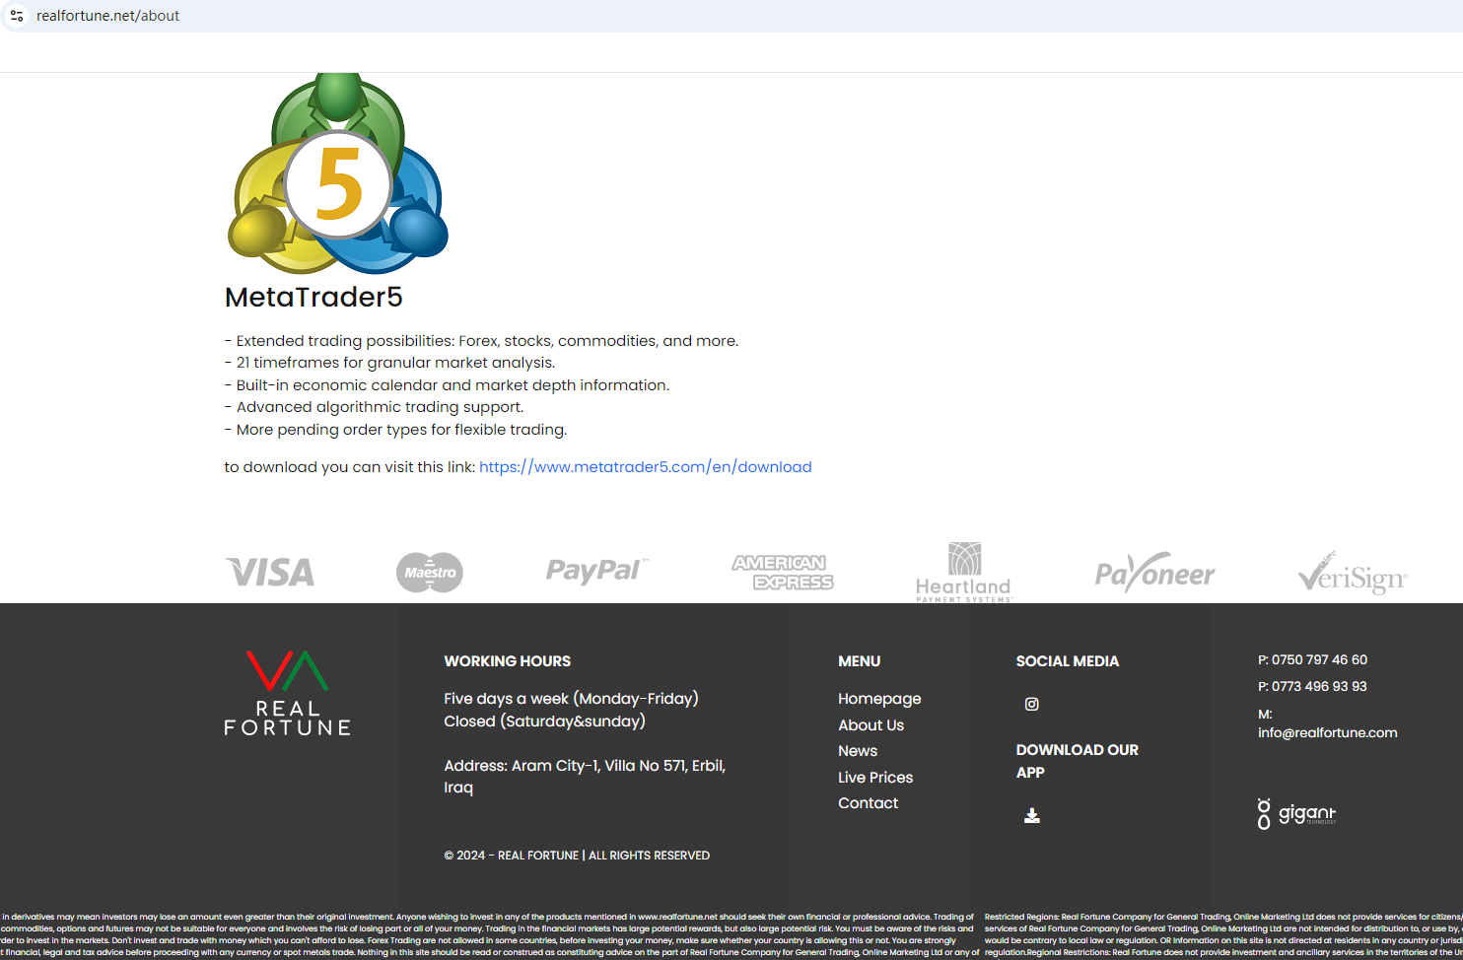This screenshot has width=1463, height=960.
Task: Click 'Closed (Saturday&sunday)' text
Action: point(544,721)
